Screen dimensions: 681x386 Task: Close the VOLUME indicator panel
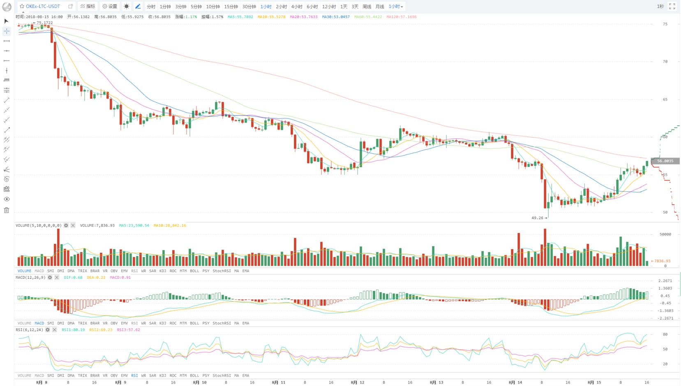click(73, 226)
